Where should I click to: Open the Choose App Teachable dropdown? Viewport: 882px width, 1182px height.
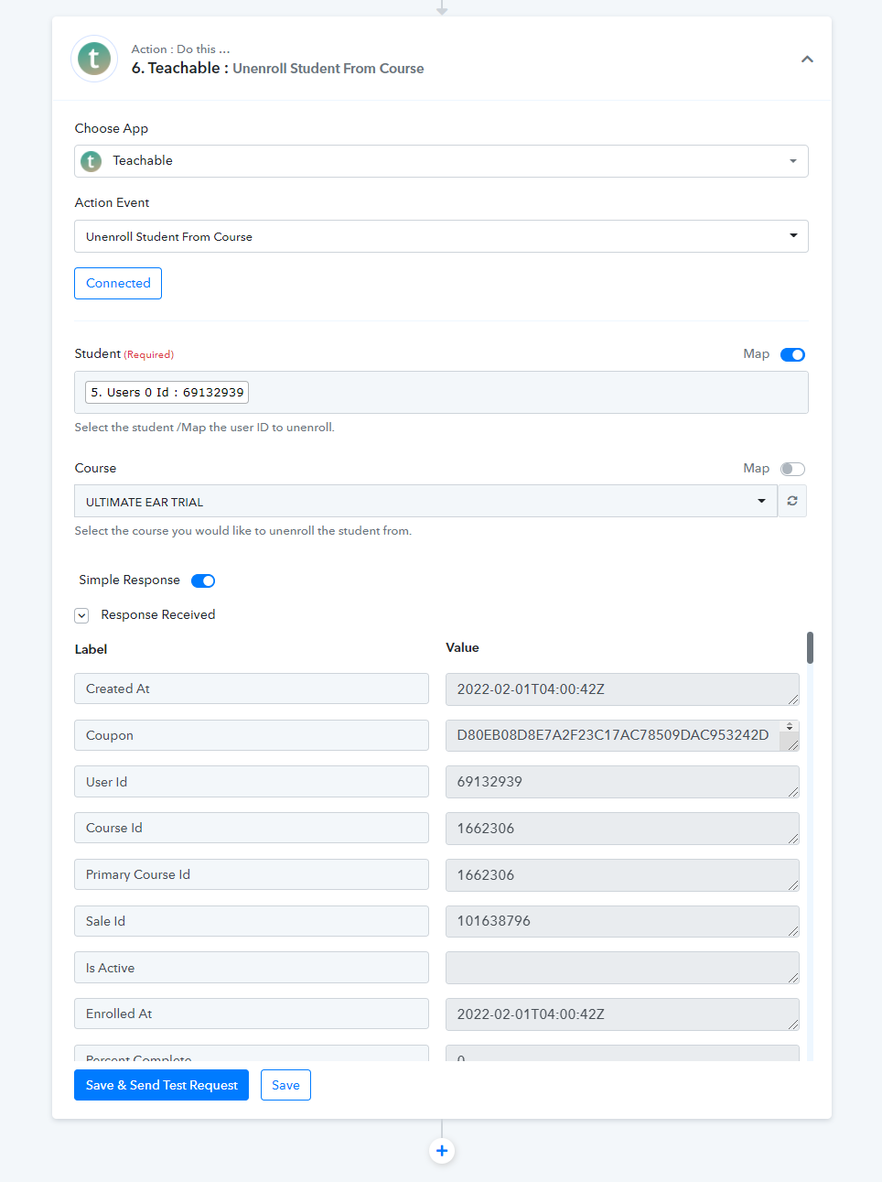coord(441,161)
